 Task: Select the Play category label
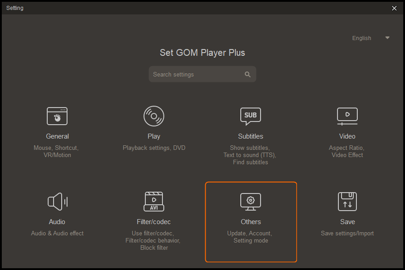pyautogui.click(x=154, y=136)
